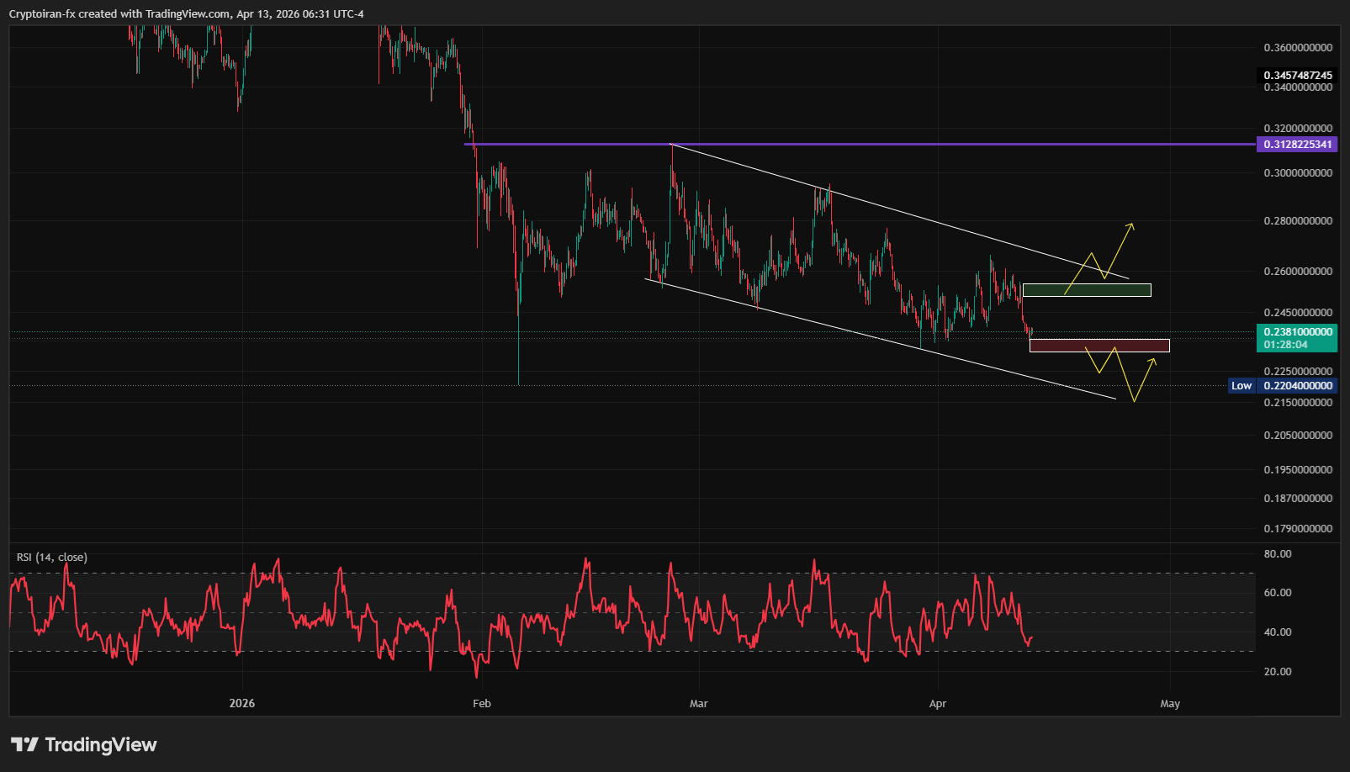Click the black 0.3457487245 price label
The width and height of the screenshot is (1350, 772).
click(x=1297, y=76)
